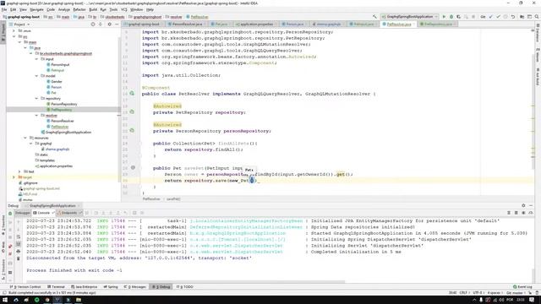Switch to Endpoints tab in Debug panel
Viewport: 541px width, 304px height.
pos(68,213)
